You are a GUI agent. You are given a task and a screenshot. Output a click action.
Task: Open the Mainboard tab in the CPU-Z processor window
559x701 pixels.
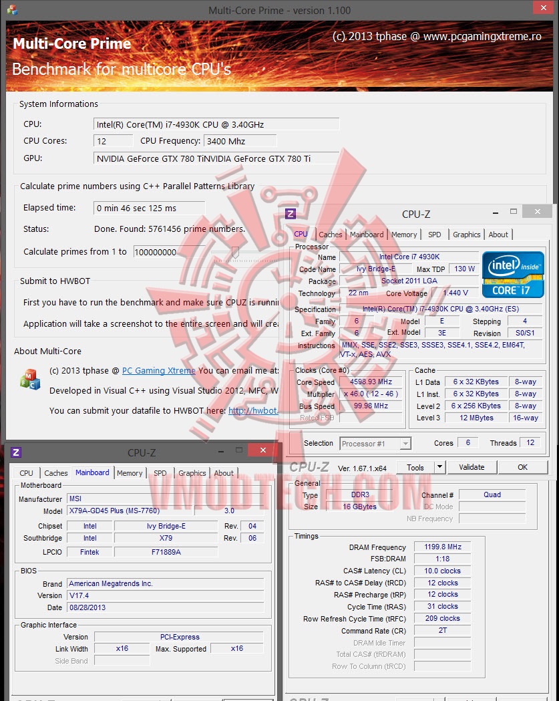coord(367,235)
